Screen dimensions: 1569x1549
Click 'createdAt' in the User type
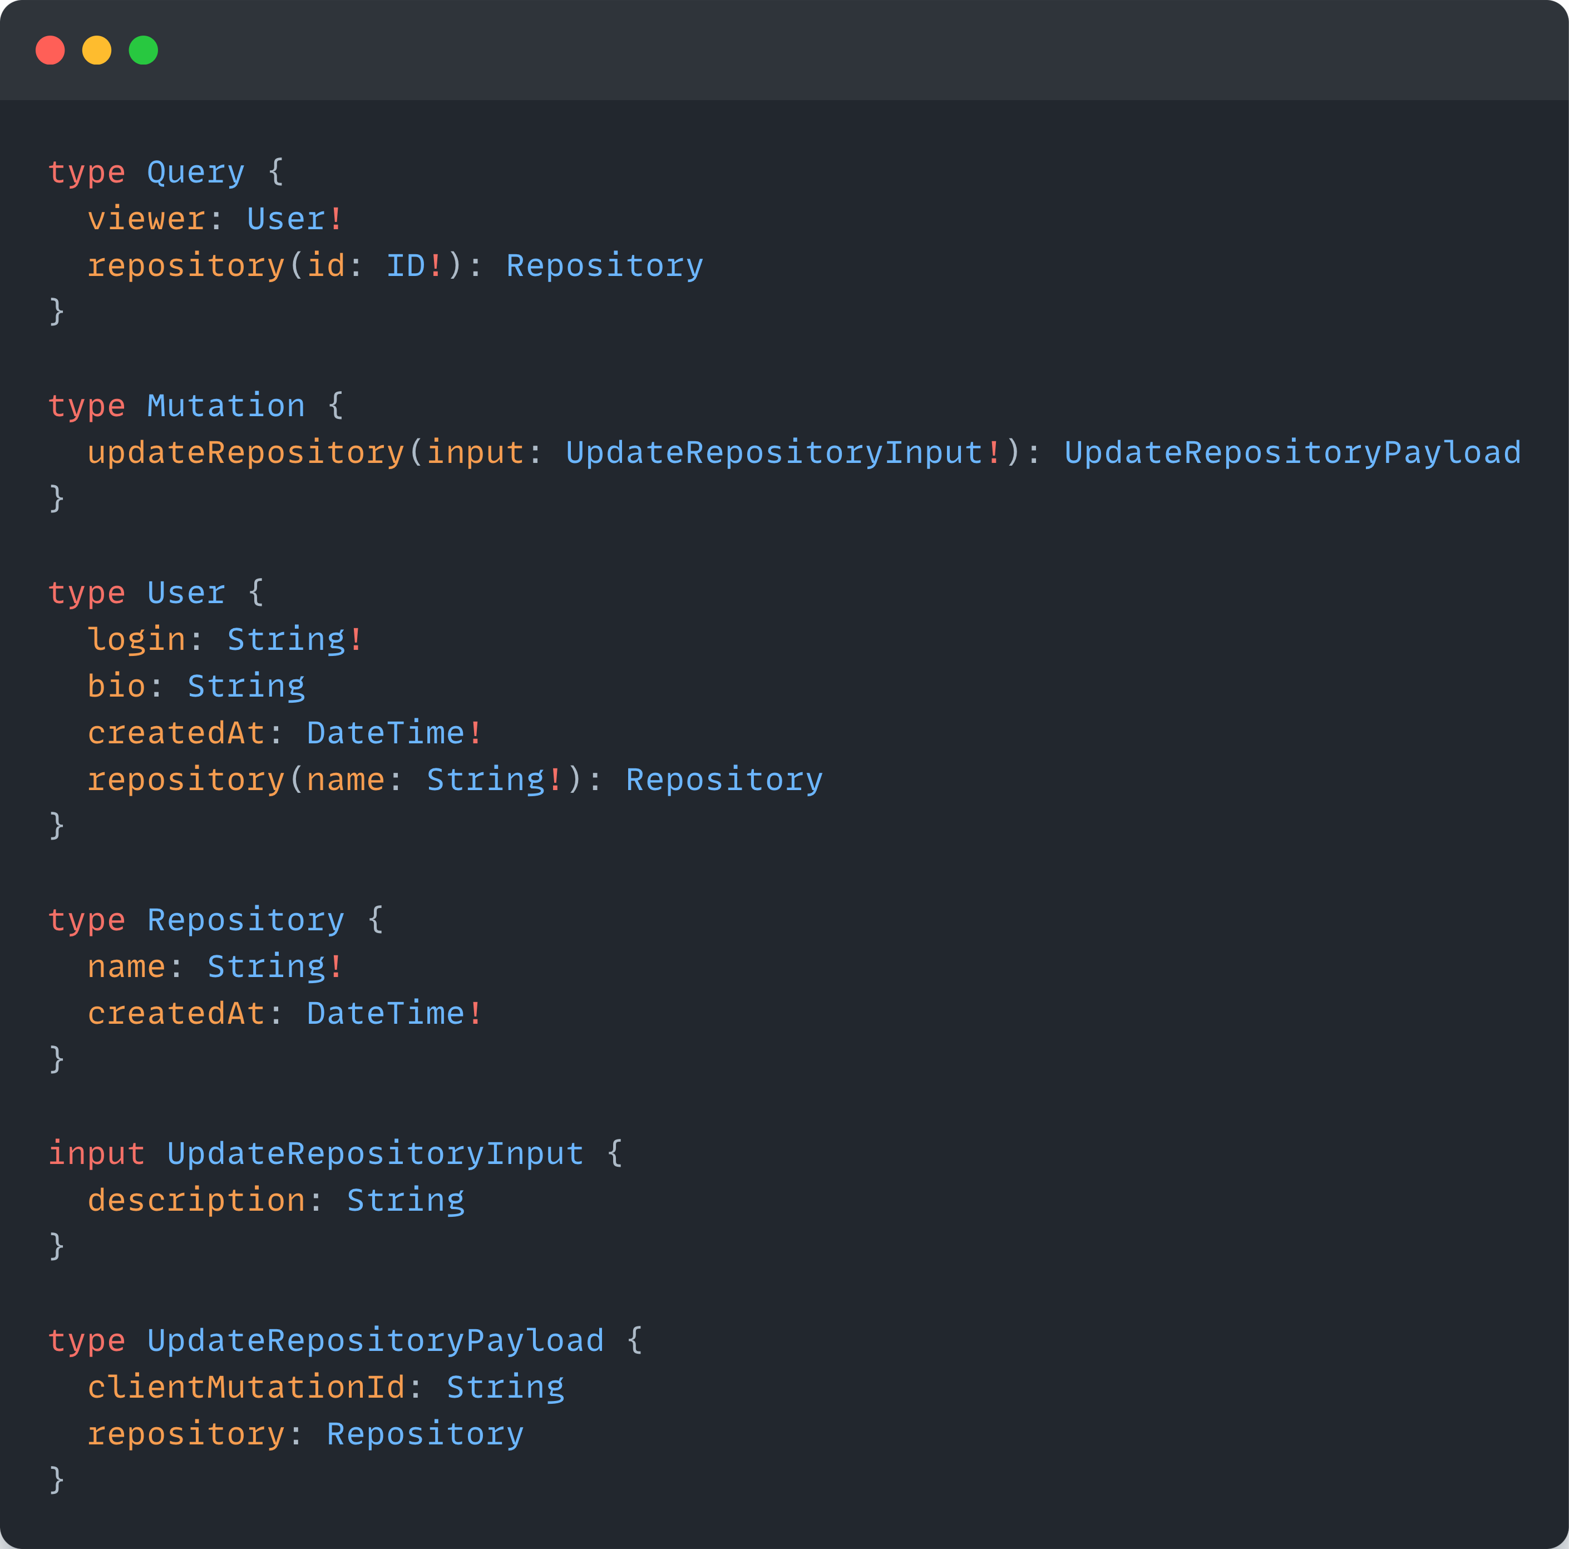click(x=176, y=733)
